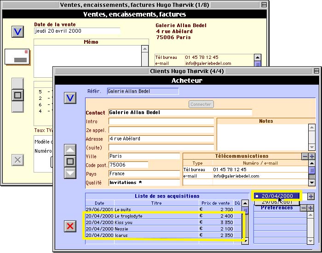Click the blue V validate button in Acheteur window
This screenshot has height=253, width=322.
pyautogui.click(x=70, y=98)
